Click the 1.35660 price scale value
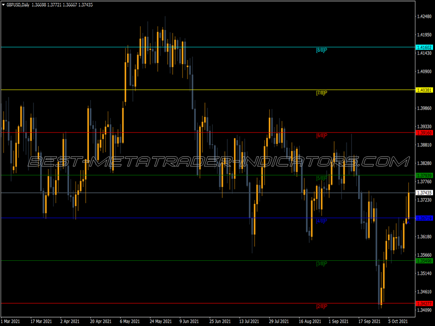The height and width of the screenshot is (326, 435). click(x=424, y=255)
